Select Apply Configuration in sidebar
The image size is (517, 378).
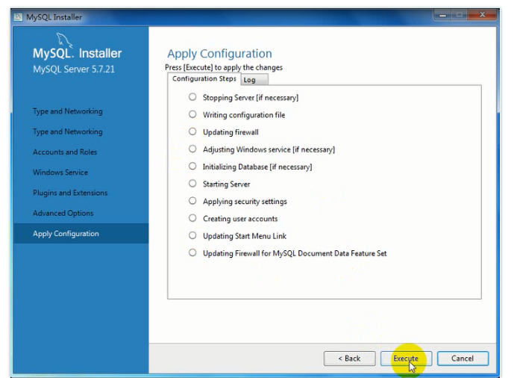point(81,233)
